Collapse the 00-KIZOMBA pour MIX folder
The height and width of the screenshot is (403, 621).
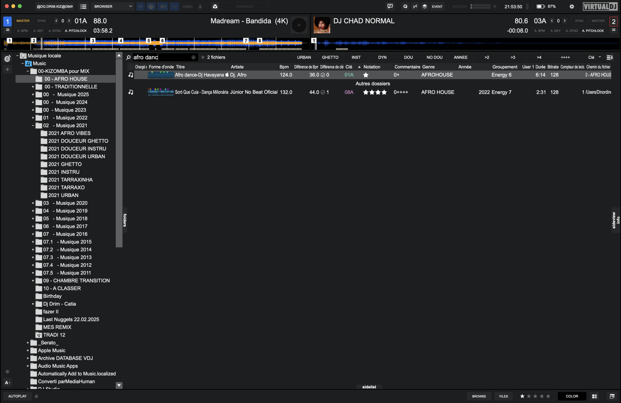(28, 71)
